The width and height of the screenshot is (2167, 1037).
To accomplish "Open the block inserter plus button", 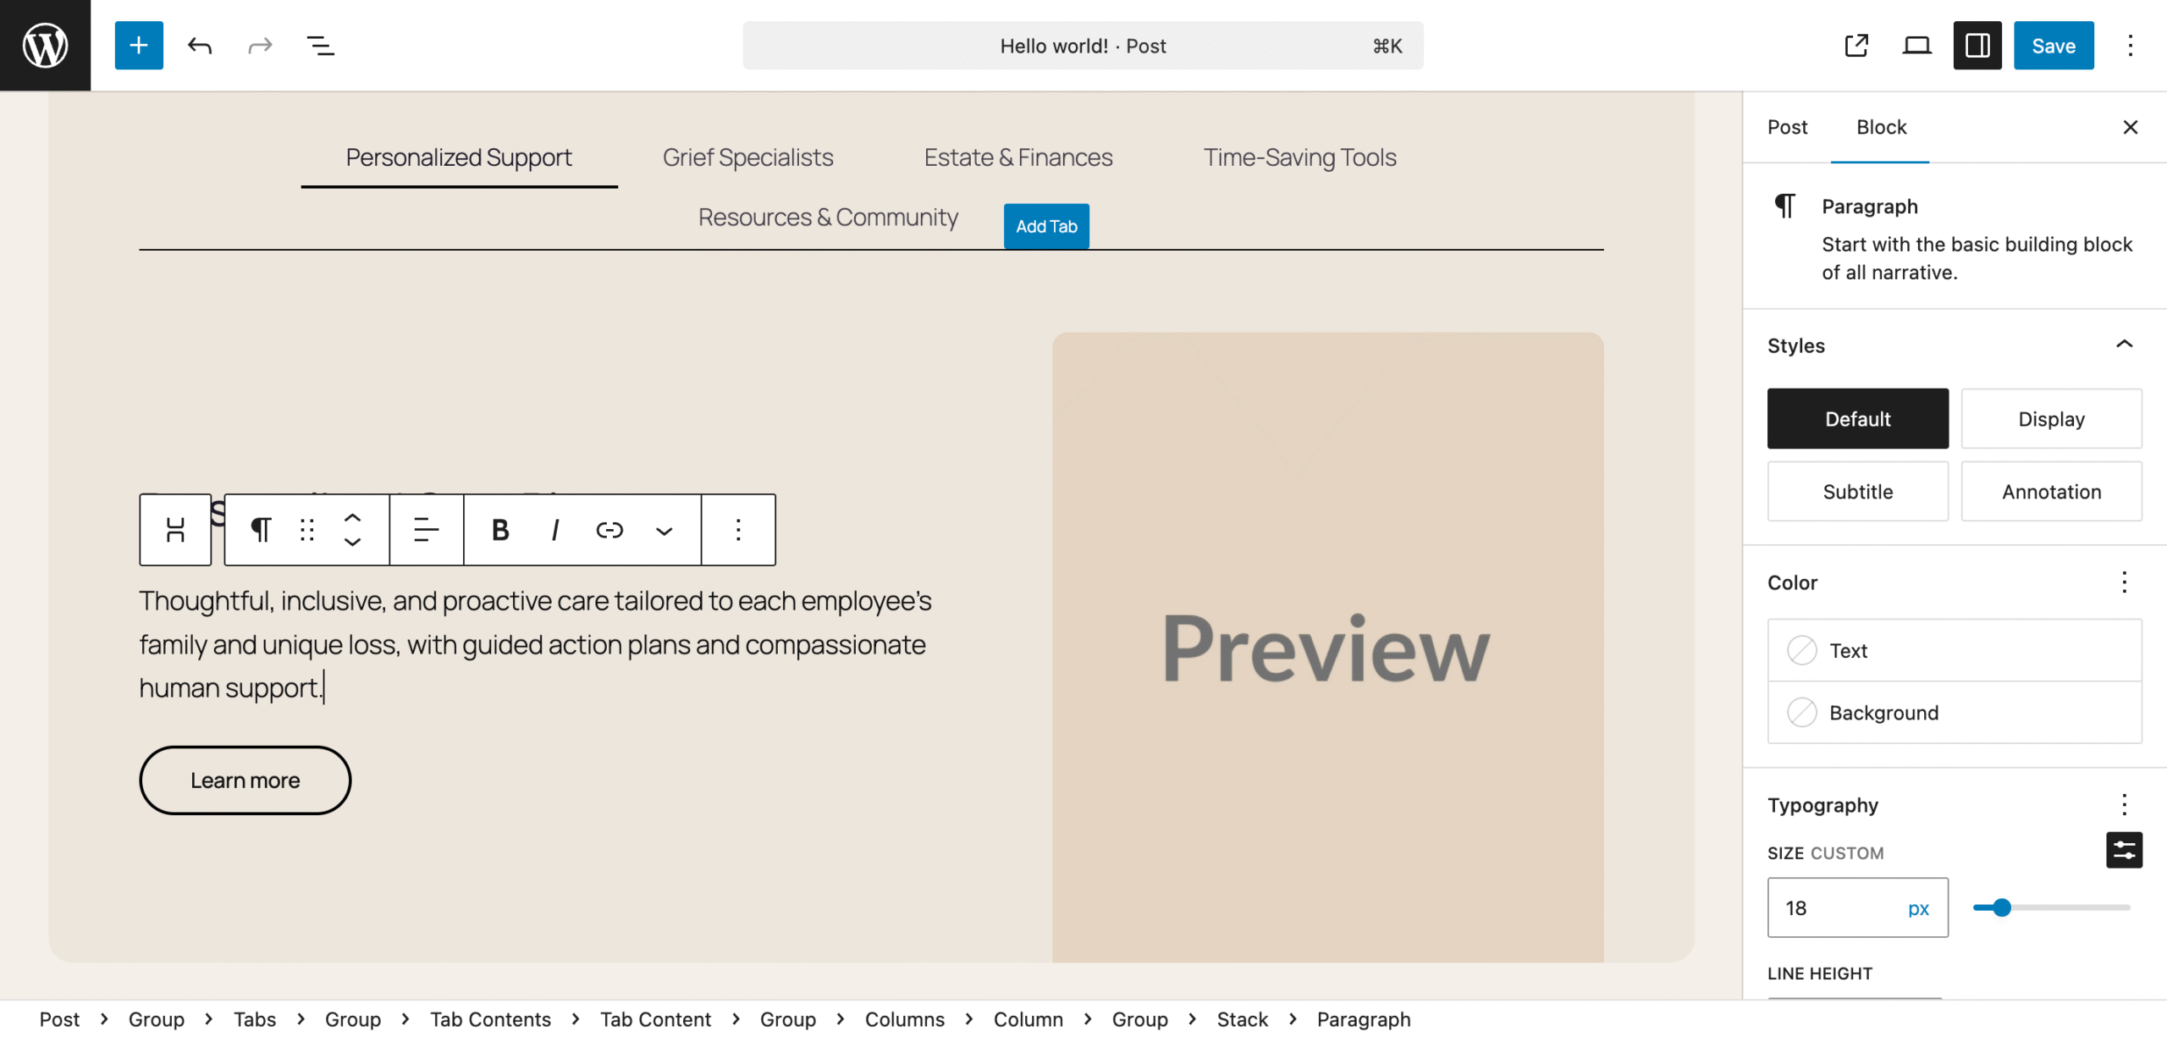I will tap(139, 46).
